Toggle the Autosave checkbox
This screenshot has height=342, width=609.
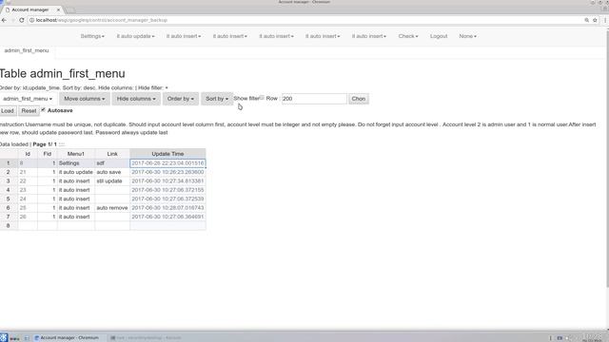tap(44, 110)
